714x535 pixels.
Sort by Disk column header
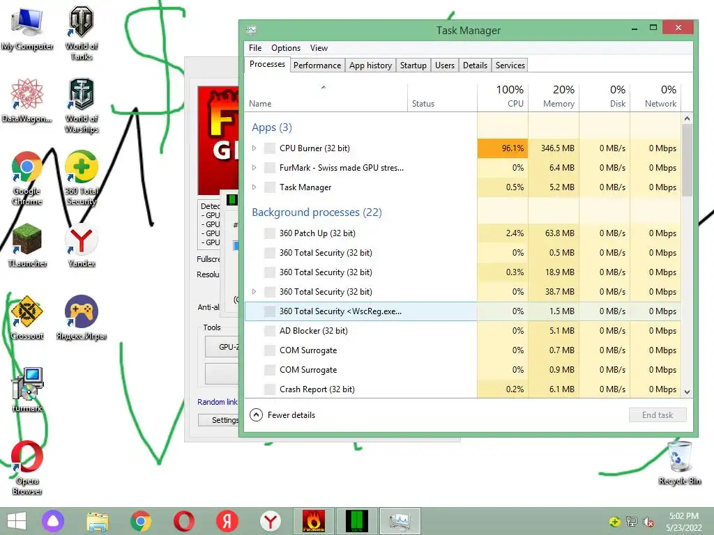tap(605, 96)
